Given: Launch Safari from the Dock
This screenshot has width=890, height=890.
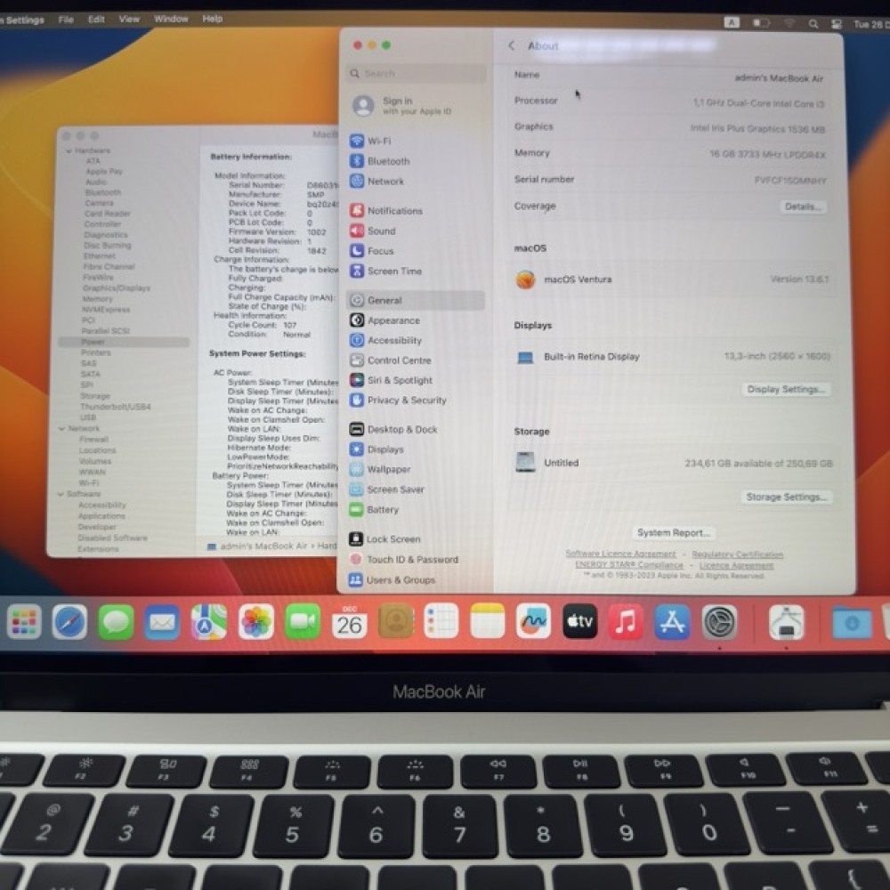Looking at the screenshot, I should (69, 622).
